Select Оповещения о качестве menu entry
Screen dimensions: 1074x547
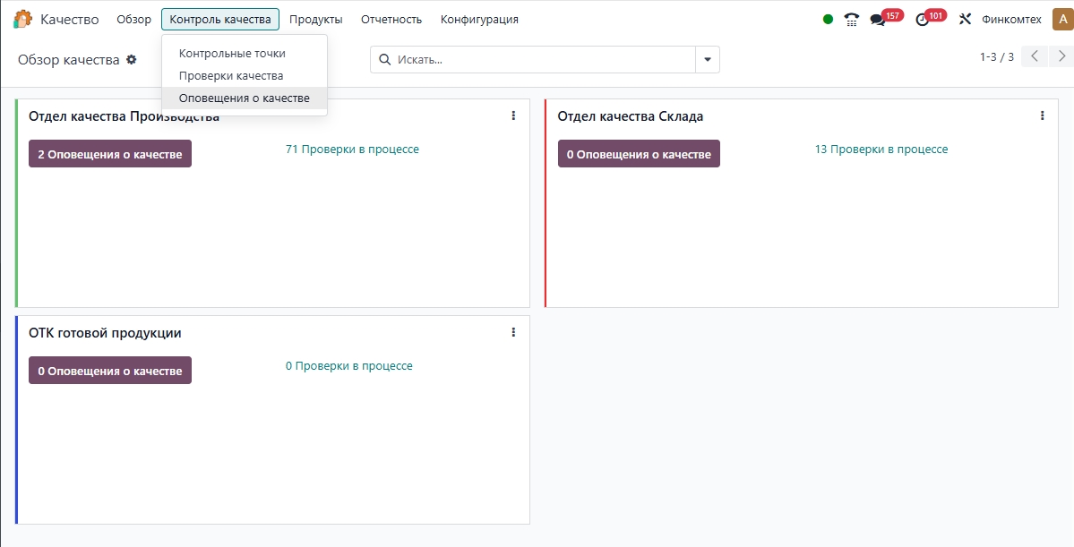coord(244,98)
